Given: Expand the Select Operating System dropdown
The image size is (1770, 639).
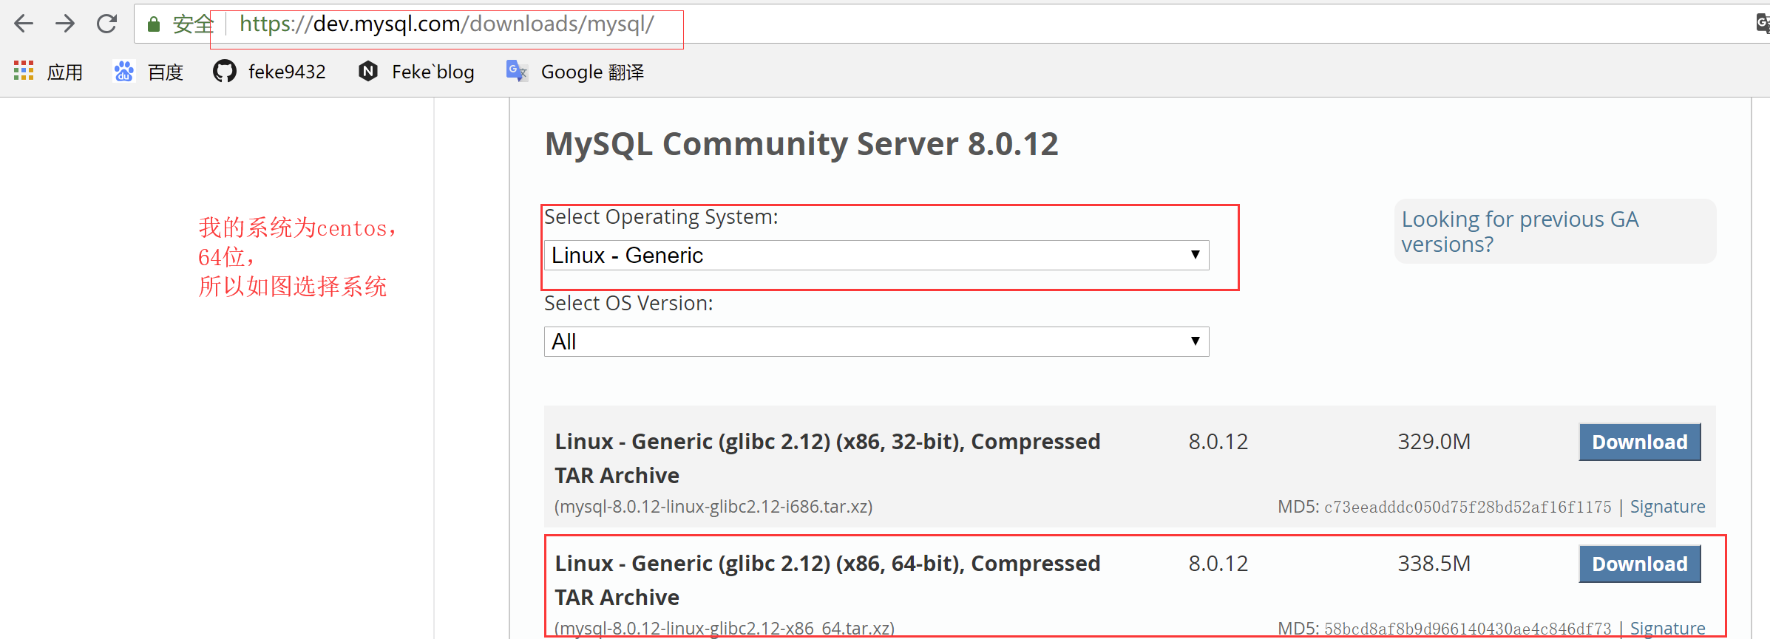Looking at the screenshot, I should coord(876,256).
